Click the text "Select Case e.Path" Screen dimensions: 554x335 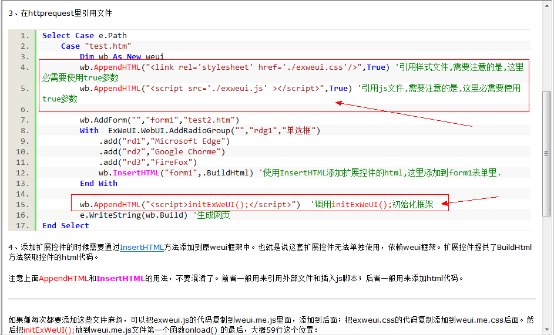coord(85,36)
